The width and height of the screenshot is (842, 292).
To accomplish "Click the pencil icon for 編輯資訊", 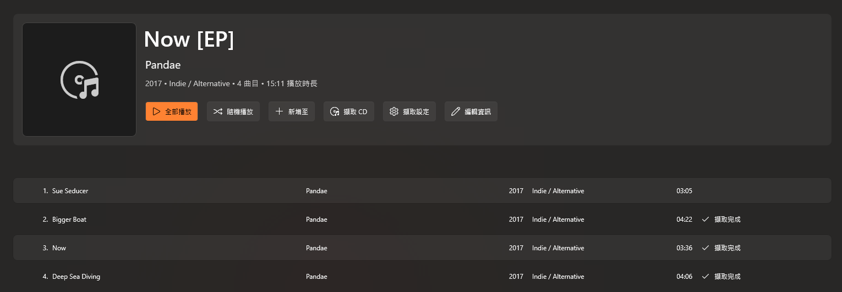I will [x=455, y=111].
